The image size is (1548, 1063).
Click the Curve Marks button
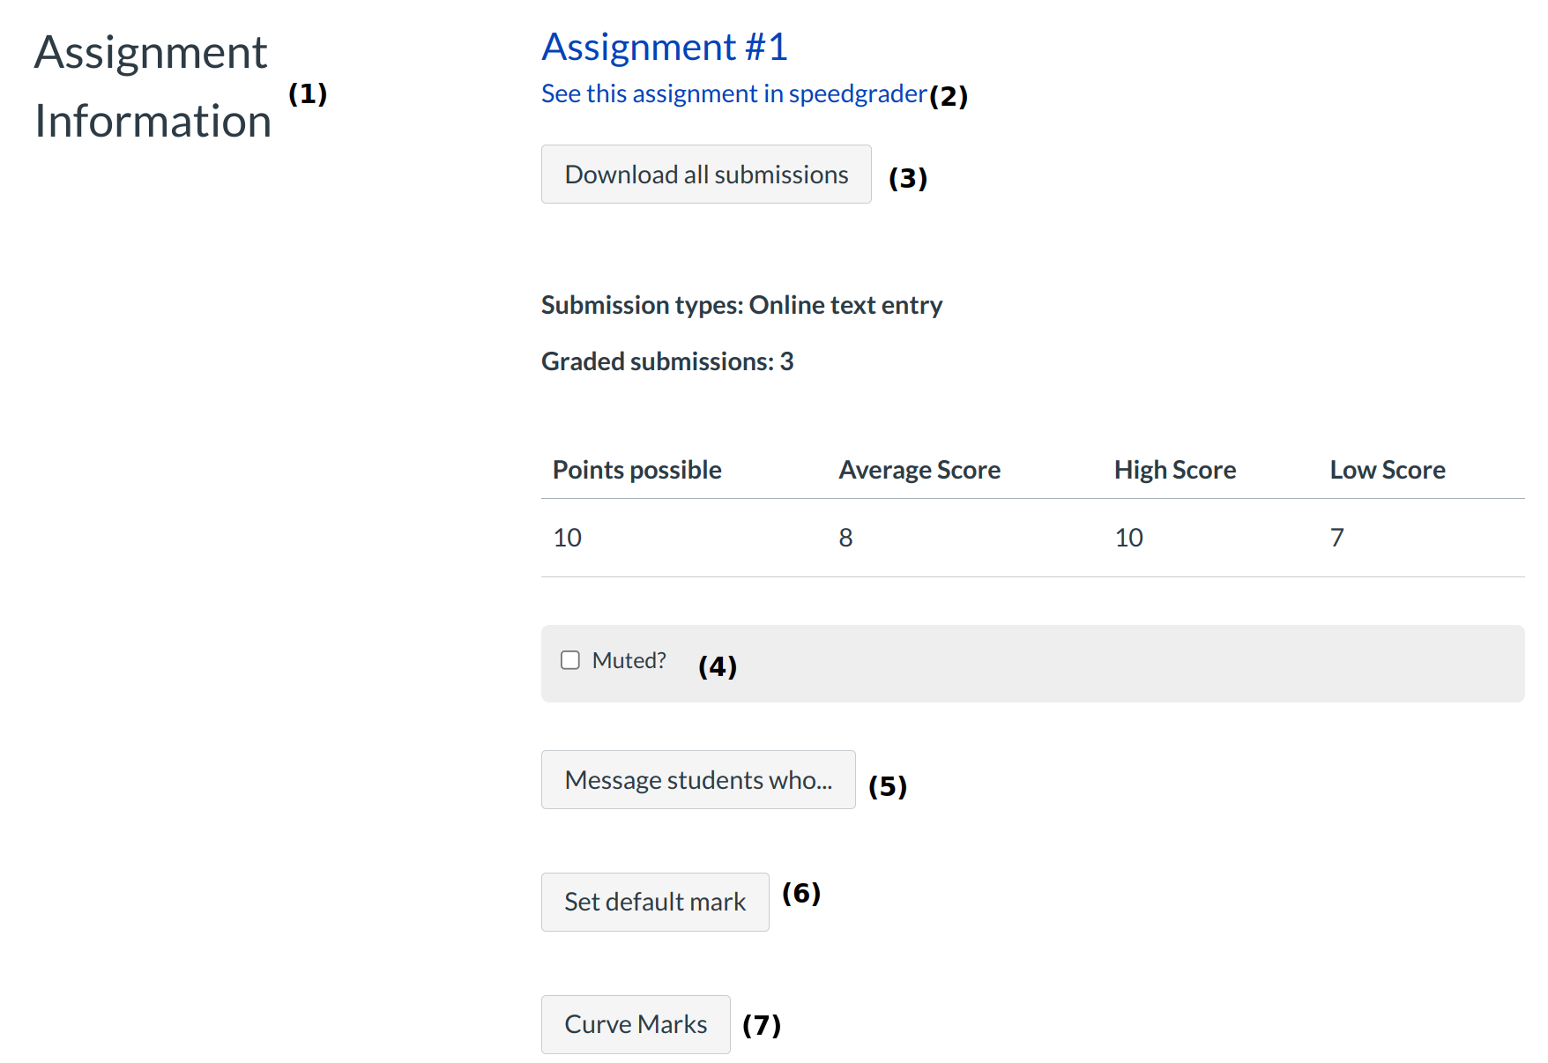pos(636,1024)
